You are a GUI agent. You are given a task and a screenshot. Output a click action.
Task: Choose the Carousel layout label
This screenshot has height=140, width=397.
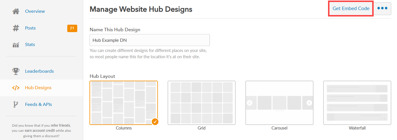pyautogui.click(x=279, y=128)
